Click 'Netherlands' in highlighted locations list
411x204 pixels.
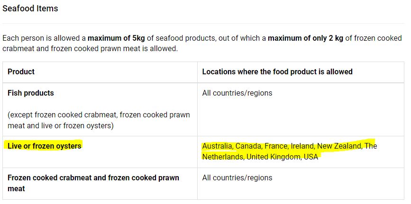[x=223, y=157]
